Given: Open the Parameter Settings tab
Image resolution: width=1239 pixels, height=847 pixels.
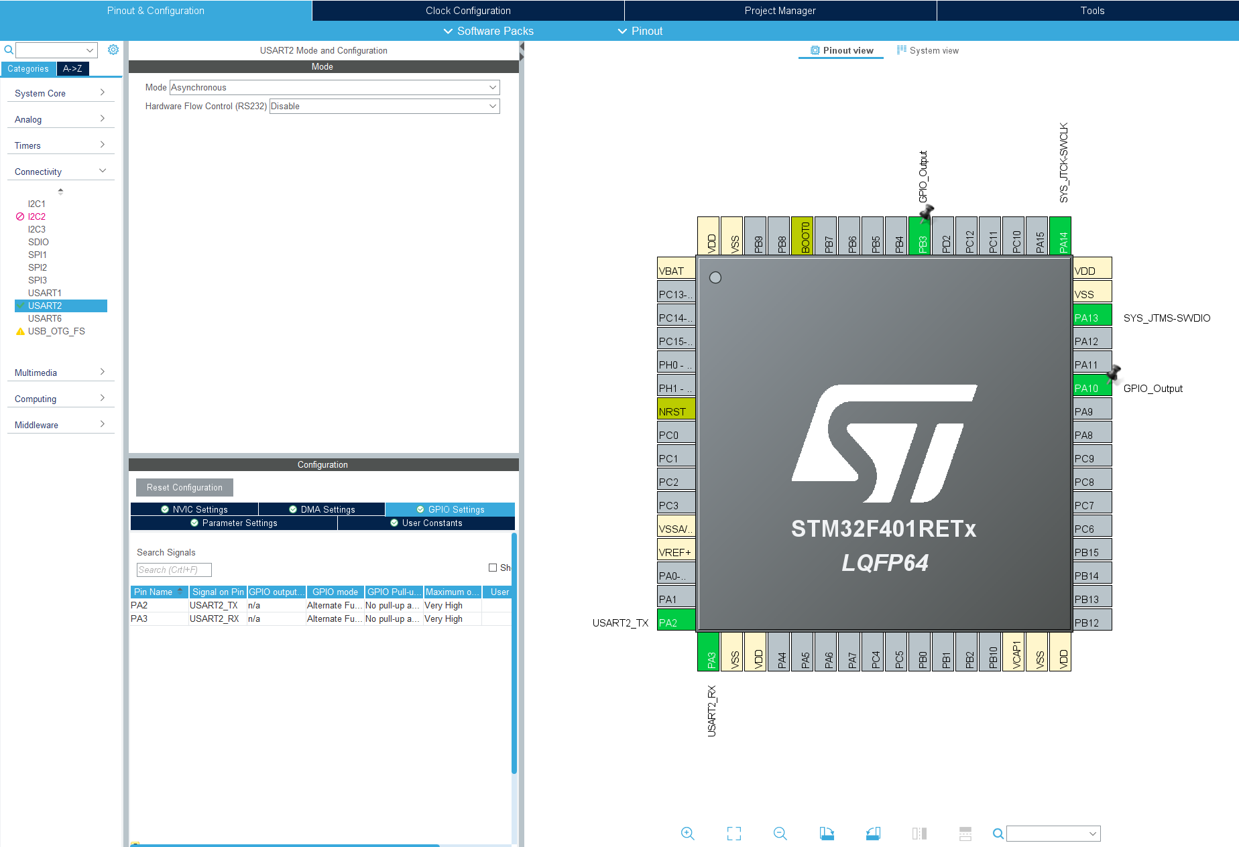Looking at the screenshot, I should click(x=234, y=523).
